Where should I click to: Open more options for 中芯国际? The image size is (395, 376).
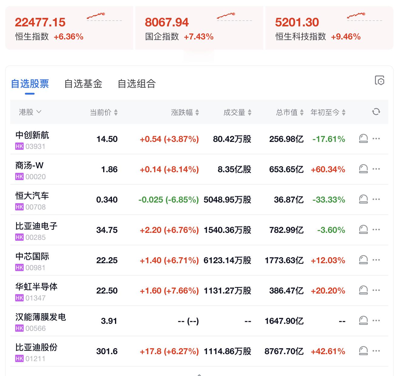pyautogui.click(x=376, y=260)
